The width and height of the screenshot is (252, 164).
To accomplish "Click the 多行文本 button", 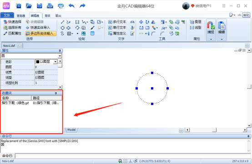I will (117, 22).
